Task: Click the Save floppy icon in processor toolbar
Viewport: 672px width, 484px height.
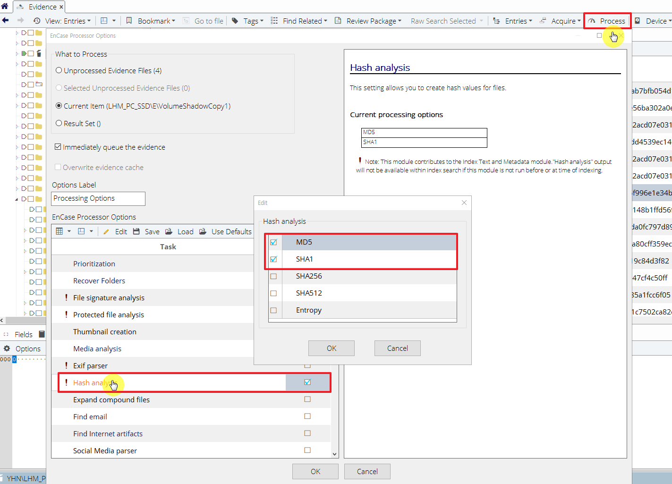Action: coord(136,231)
